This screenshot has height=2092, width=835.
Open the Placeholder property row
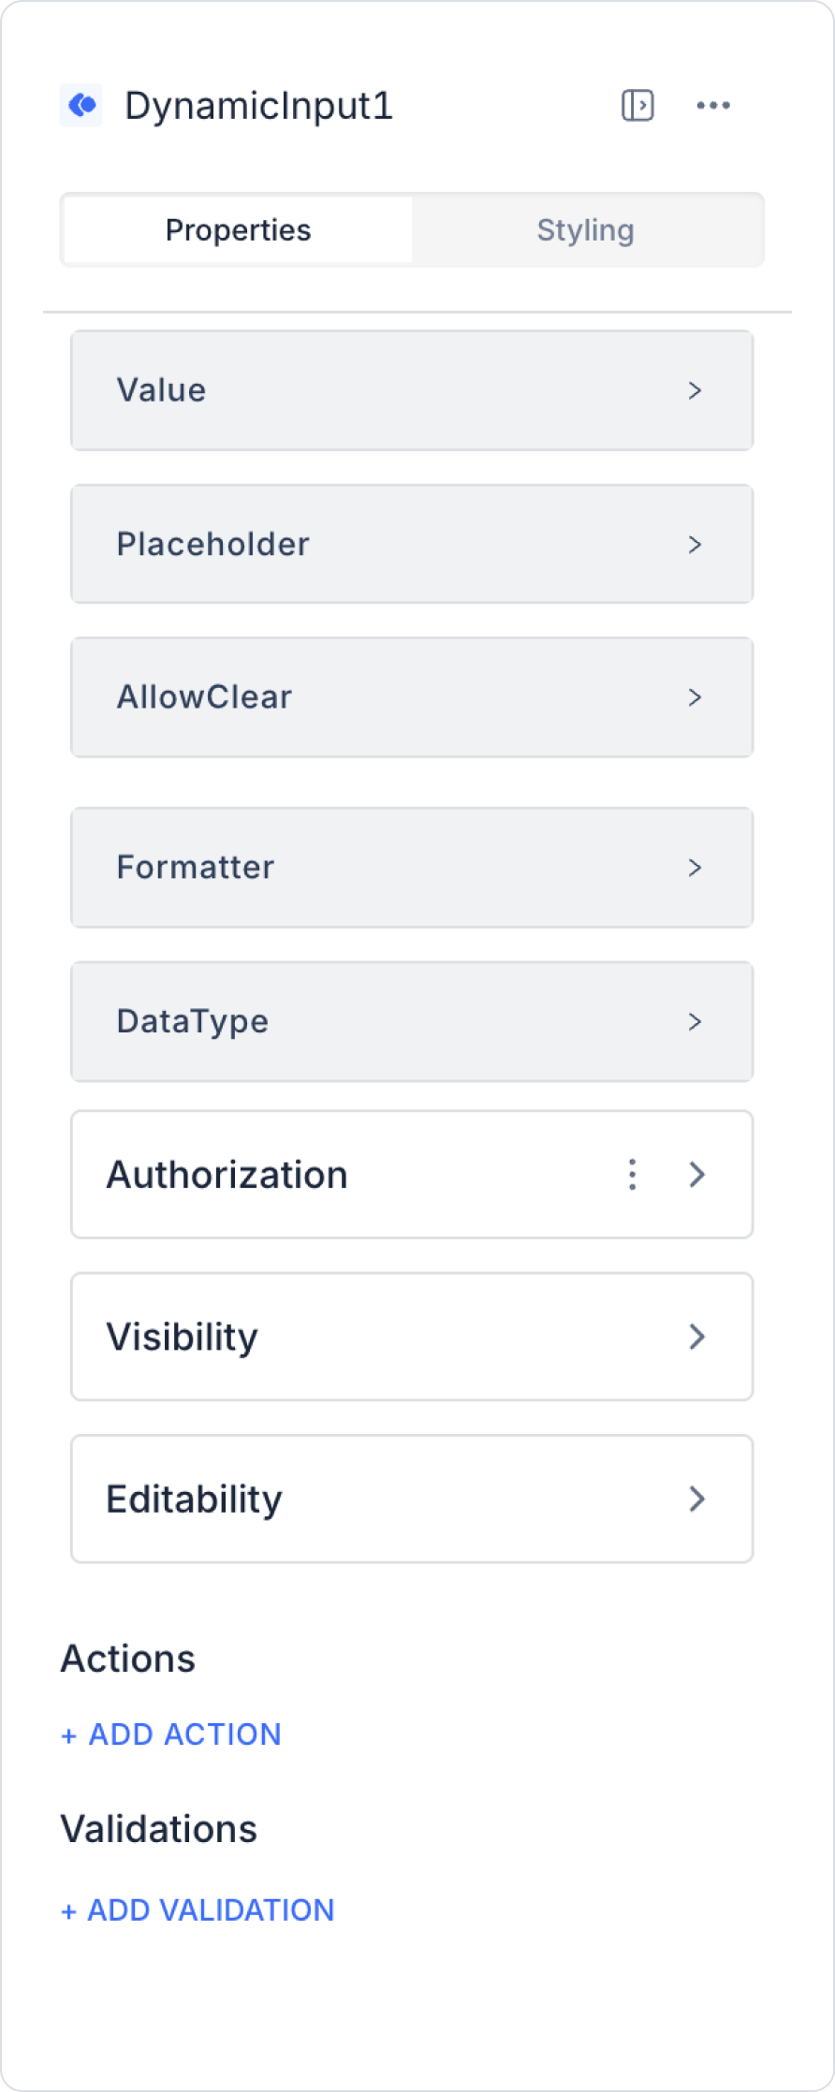[374, 545]
